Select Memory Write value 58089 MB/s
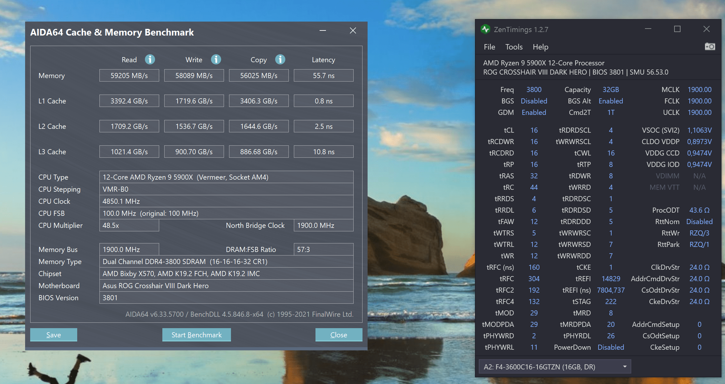The width and height of the screenshot is (725, 384). coord(194,76)
